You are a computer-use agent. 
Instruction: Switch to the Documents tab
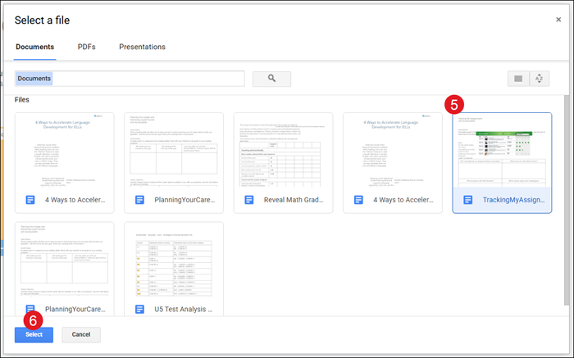pyautogui.click(x=34, y=47)
